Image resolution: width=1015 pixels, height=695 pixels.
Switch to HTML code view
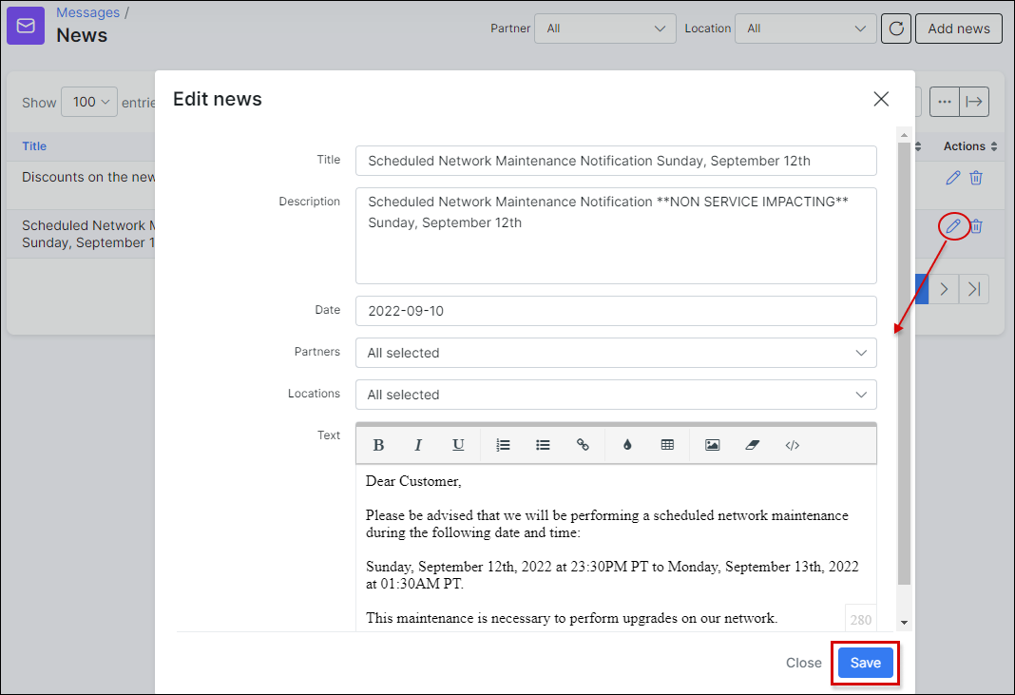(x=793, y=445)
